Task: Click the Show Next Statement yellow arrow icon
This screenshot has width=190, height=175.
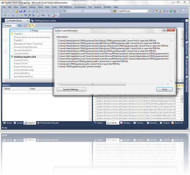Action: (22, 15)
